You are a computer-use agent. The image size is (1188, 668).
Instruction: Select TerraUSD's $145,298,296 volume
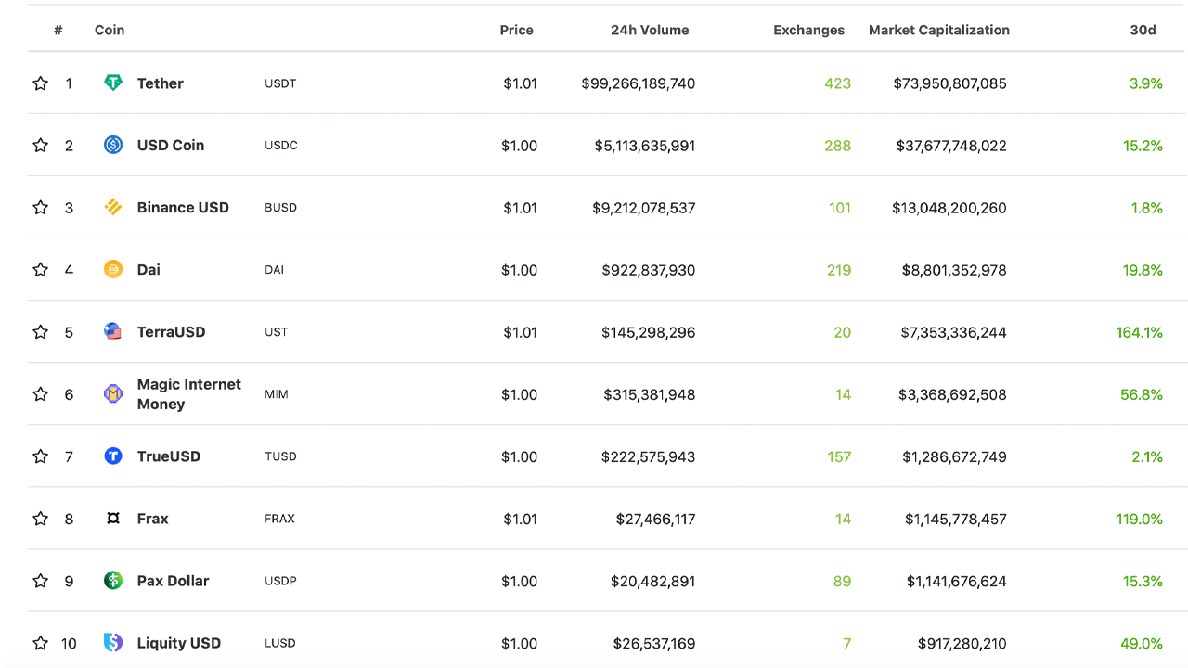(649, 332)
